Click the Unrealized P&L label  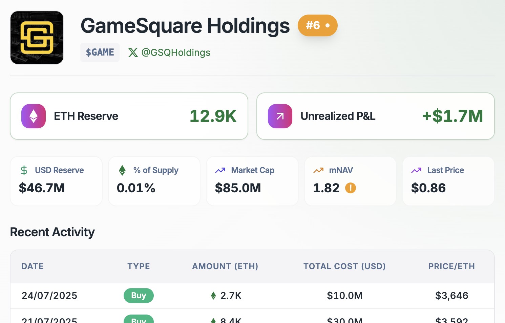[x=338, y=116]
